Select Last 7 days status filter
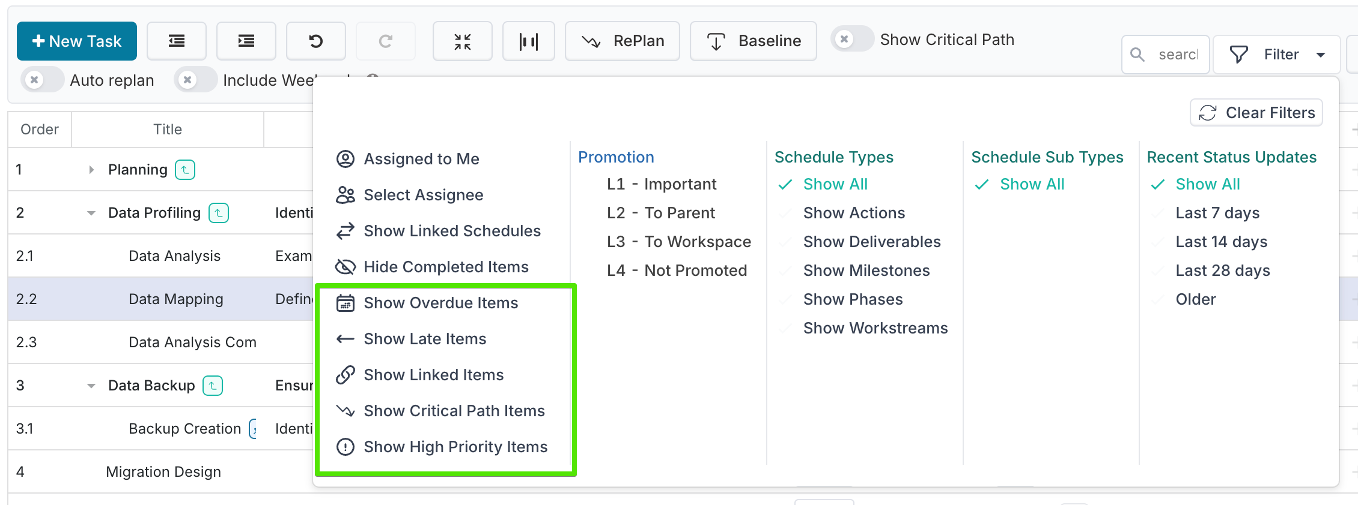This screenshot has width=1358, height=505. pyautogui.click(x=1217, y=213)
